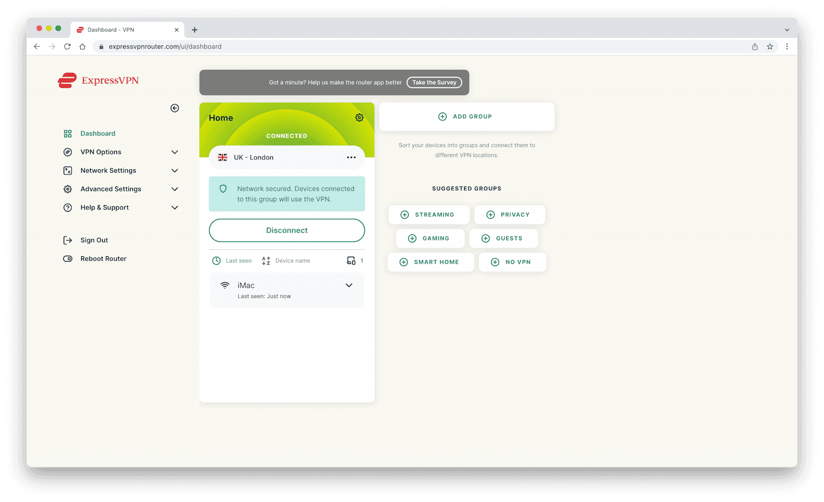Sort devices by Device name

[286, 261]
